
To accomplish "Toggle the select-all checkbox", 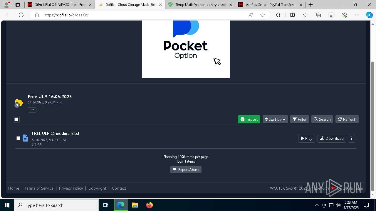I will tap(16, 119).
